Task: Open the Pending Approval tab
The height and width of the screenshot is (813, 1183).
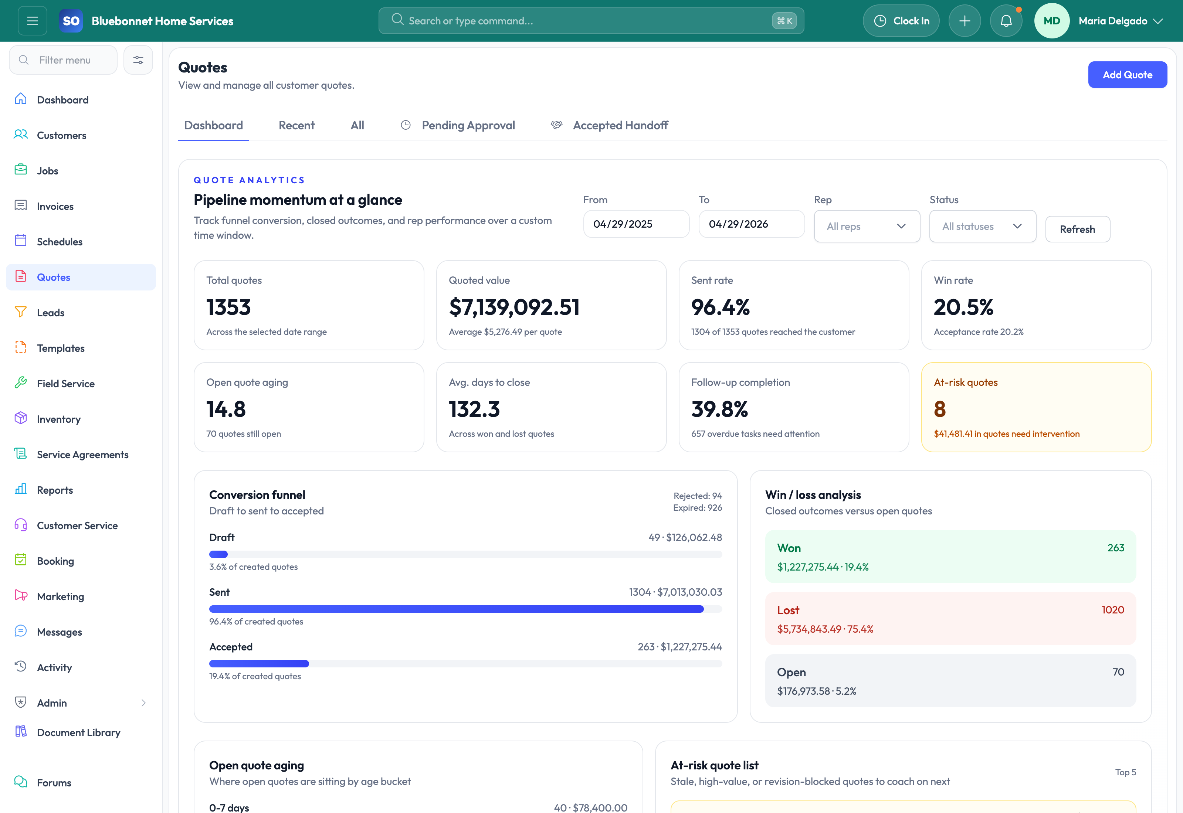Action: point(458,125)
